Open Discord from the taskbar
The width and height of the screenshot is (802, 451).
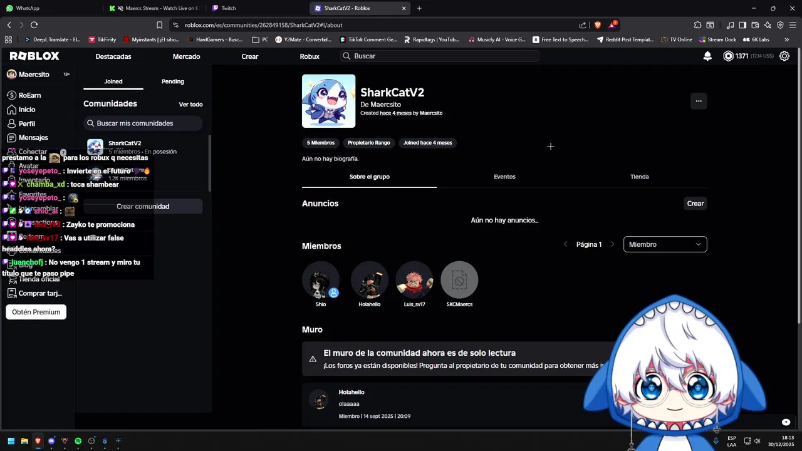(x=51, y=441)
